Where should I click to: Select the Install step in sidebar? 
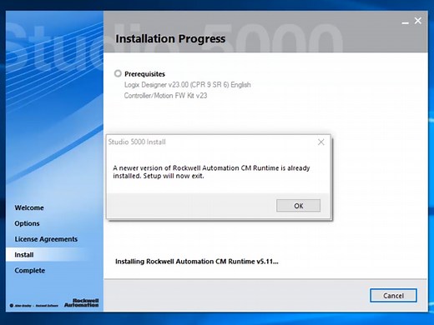coord(24,255)
